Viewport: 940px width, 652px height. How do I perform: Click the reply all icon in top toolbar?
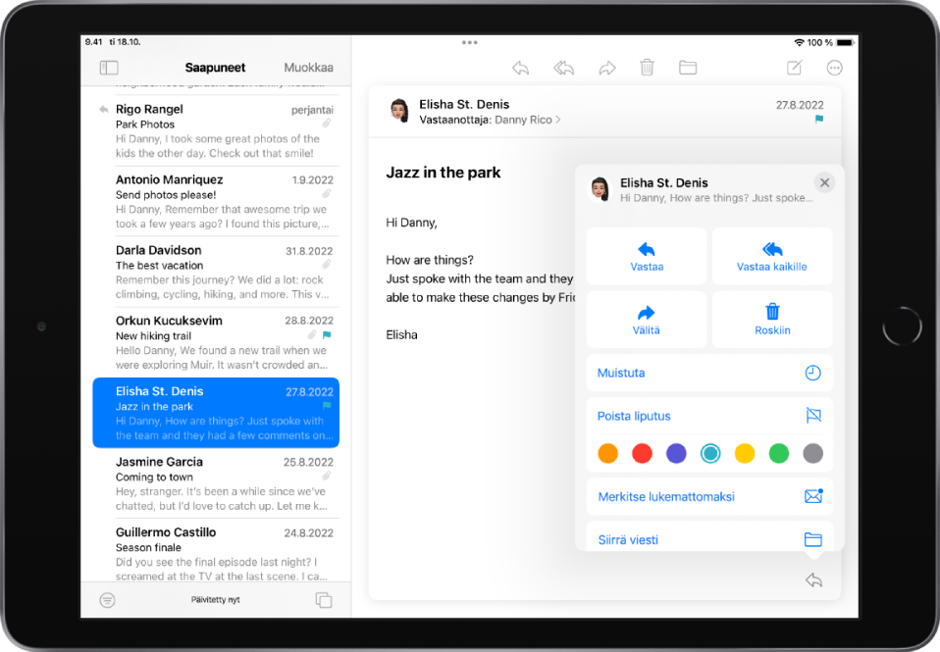[x=563, y=68]
